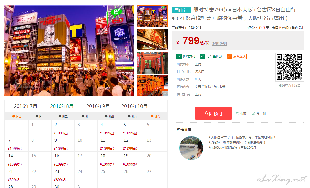
Task: Click the QR code image
Action: (x=289, y=67)
